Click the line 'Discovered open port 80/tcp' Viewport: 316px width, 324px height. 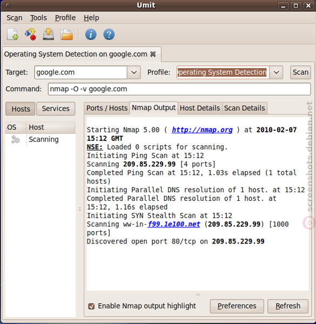pyautogui.click(x=176, y=241)
